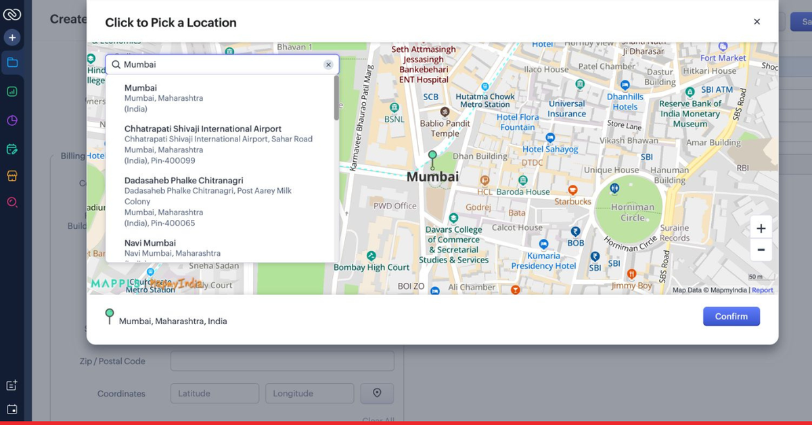This screenshot has height=425, width=812.
Task: Open the map data Report link
Action: (x=762, y=290)
